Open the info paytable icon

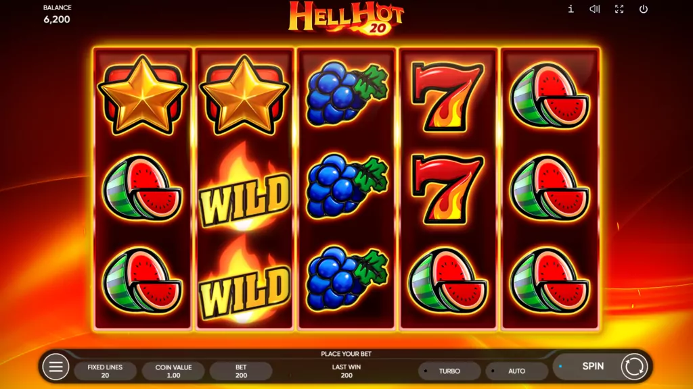pos(571,9)
